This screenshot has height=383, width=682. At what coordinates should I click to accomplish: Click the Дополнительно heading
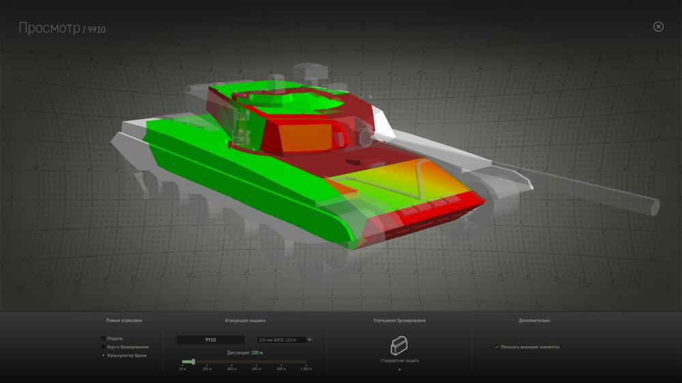point(534,320)
